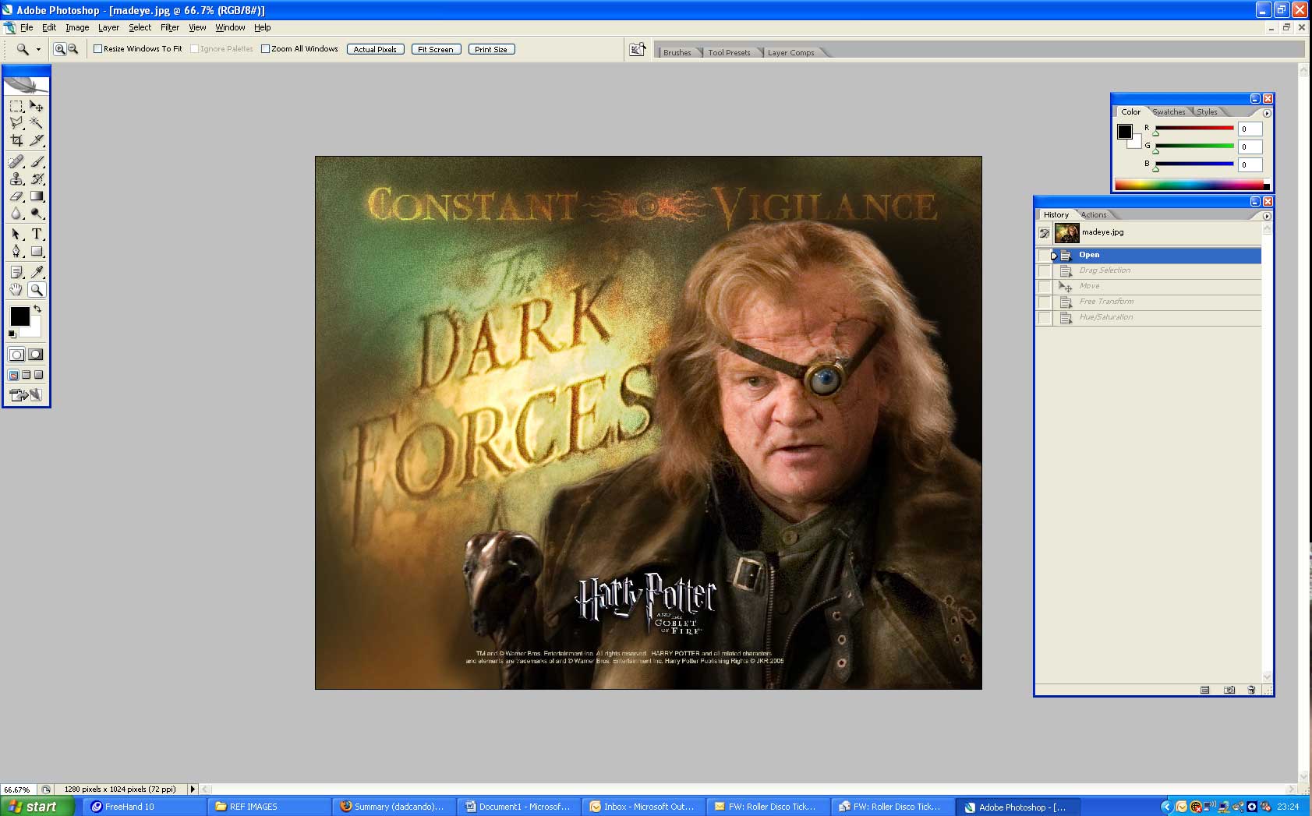This screenshot has width=1312, height=816.
Task: Click the Print Size button
Action: (491, 49)
